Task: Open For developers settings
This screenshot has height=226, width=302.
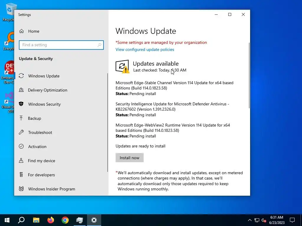Action: pyautogui.click(x=41, y=175)
